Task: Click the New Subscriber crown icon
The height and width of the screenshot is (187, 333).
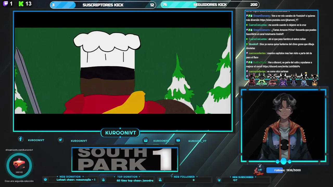Action: [219, 180]
